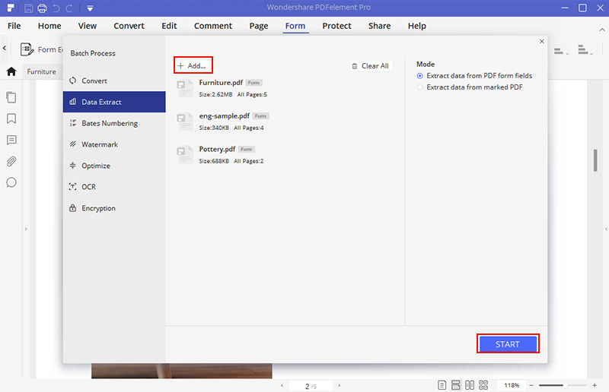Select OCR batch option

114,187
